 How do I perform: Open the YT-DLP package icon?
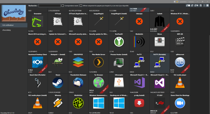click(x=160, y=103)
